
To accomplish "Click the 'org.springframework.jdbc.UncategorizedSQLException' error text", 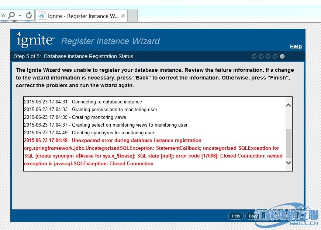I will coord(151,148).
